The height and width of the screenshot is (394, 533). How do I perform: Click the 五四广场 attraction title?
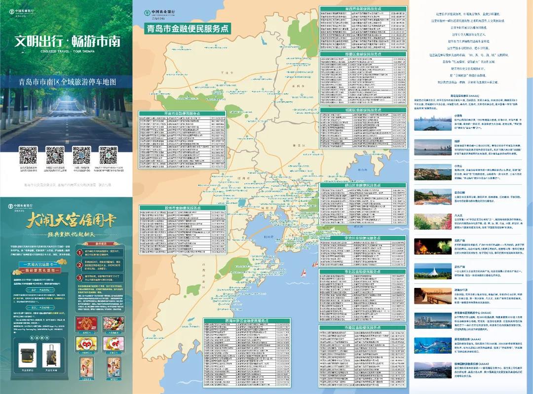(x=460, y=240)
